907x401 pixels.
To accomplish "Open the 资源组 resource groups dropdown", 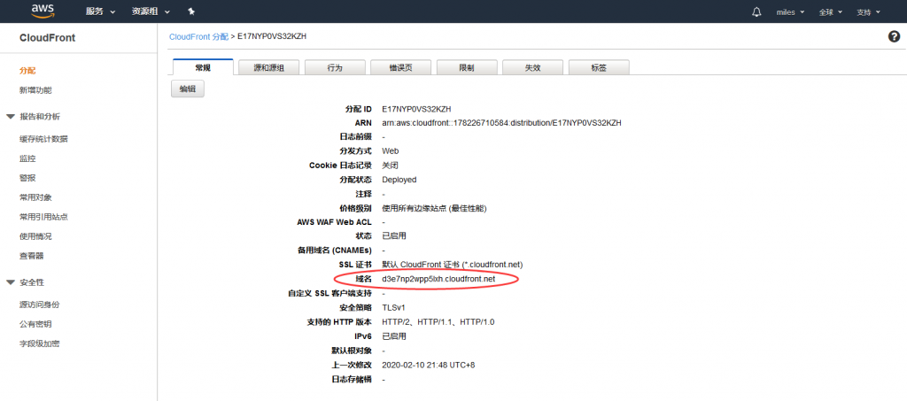I will (x=151, y=12).
